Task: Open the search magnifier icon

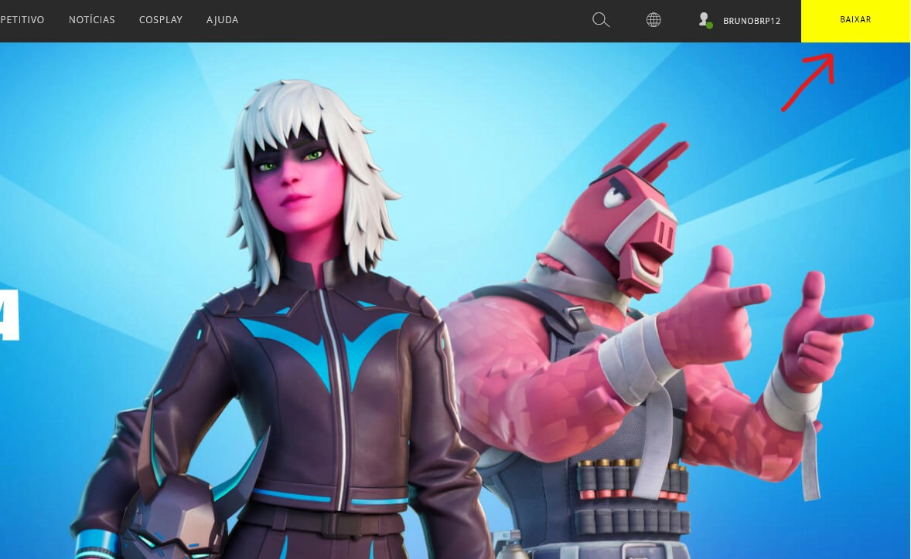Action: click(x=601, y=20)
